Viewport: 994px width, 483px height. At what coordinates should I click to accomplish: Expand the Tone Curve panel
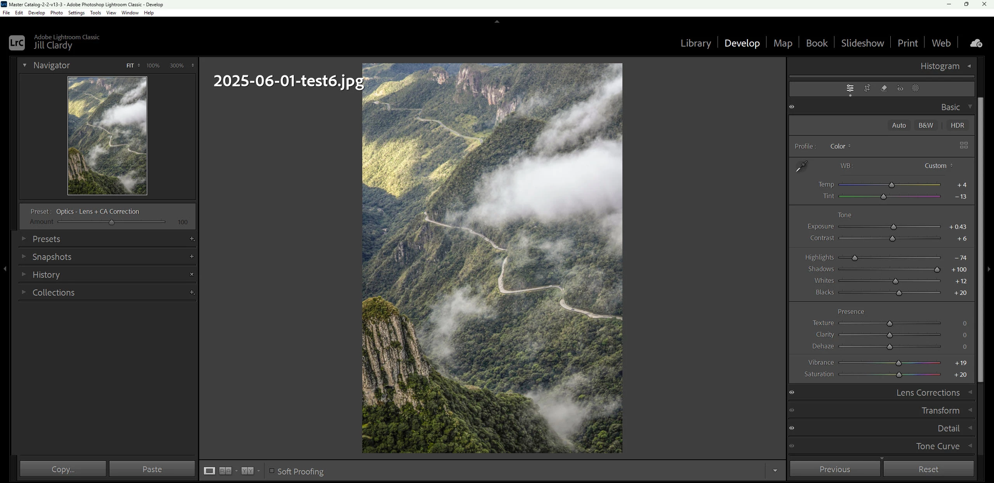tap(937, 446)
